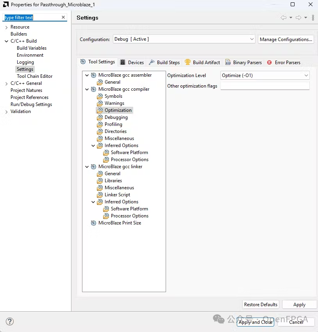Click the Libraries folder icon
This screenshot has height=332, width=318.
(x=100, y=181)
